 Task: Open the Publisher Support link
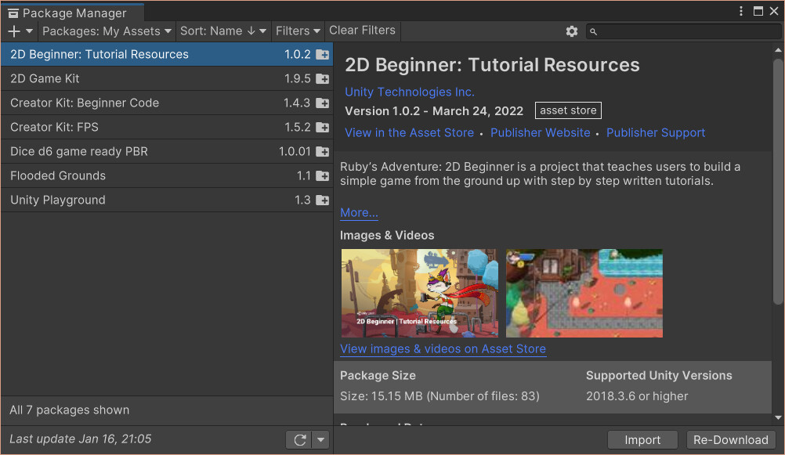tap(655, 132)
